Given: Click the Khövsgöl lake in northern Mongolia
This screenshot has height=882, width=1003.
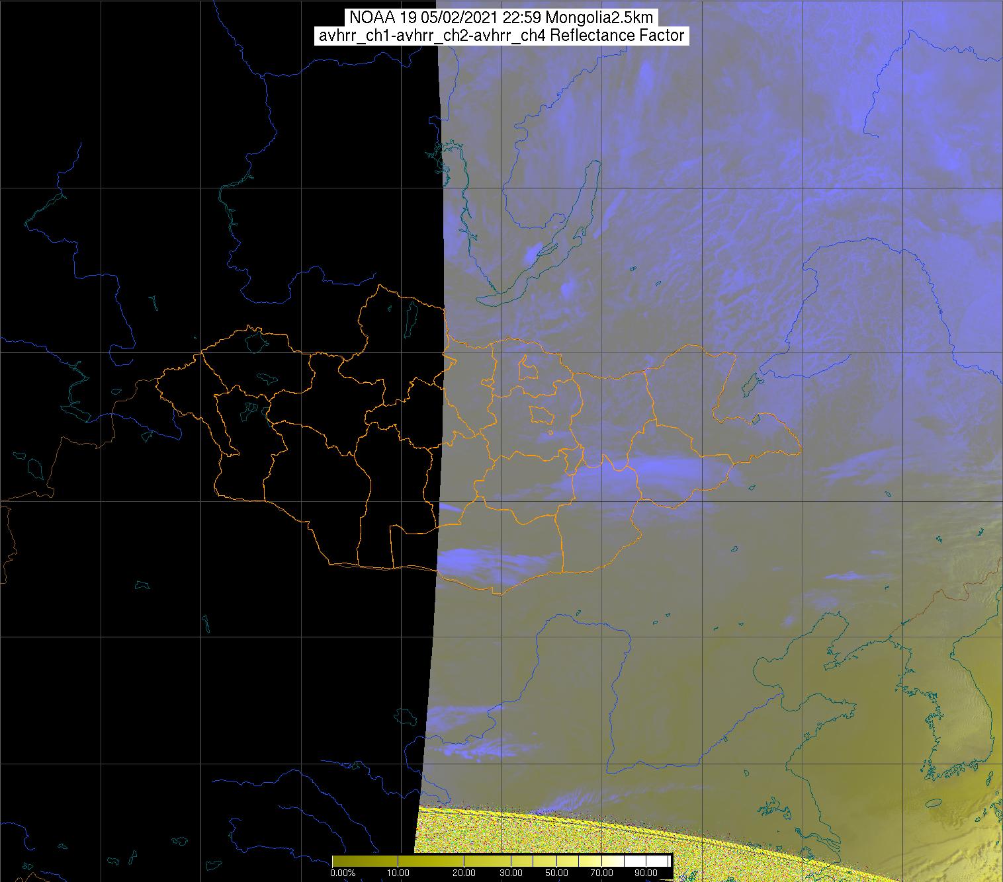Looking at the screenshot, I should (412, 317).
